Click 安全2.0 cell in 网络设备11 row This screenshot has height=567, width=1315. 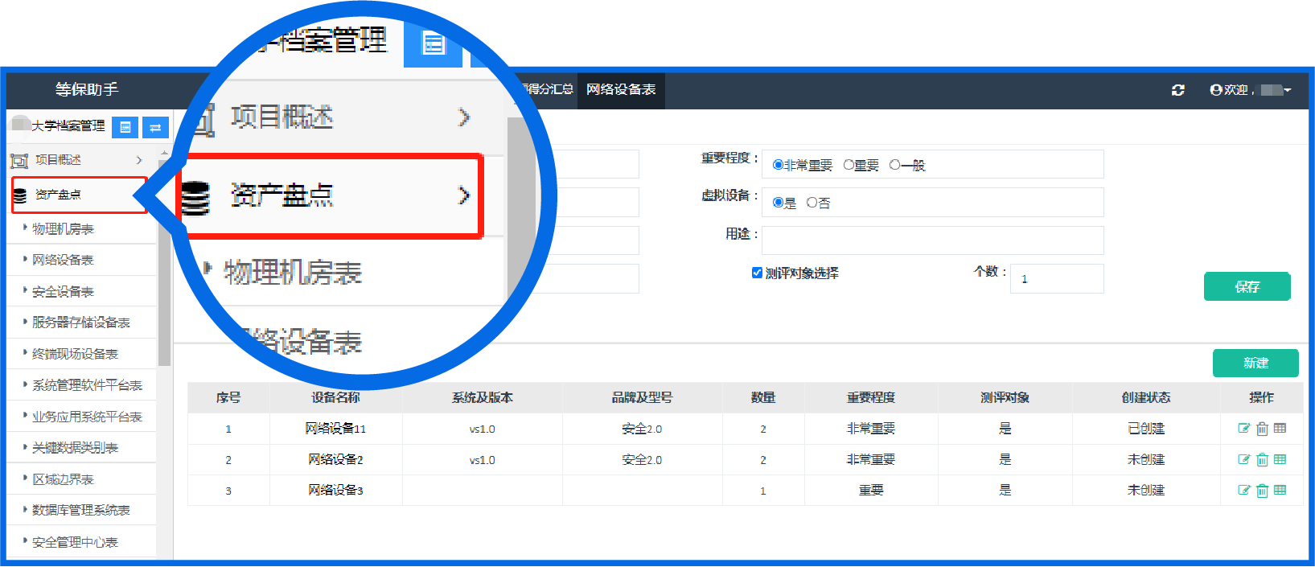pyautogui.click(x=642, y=429)
